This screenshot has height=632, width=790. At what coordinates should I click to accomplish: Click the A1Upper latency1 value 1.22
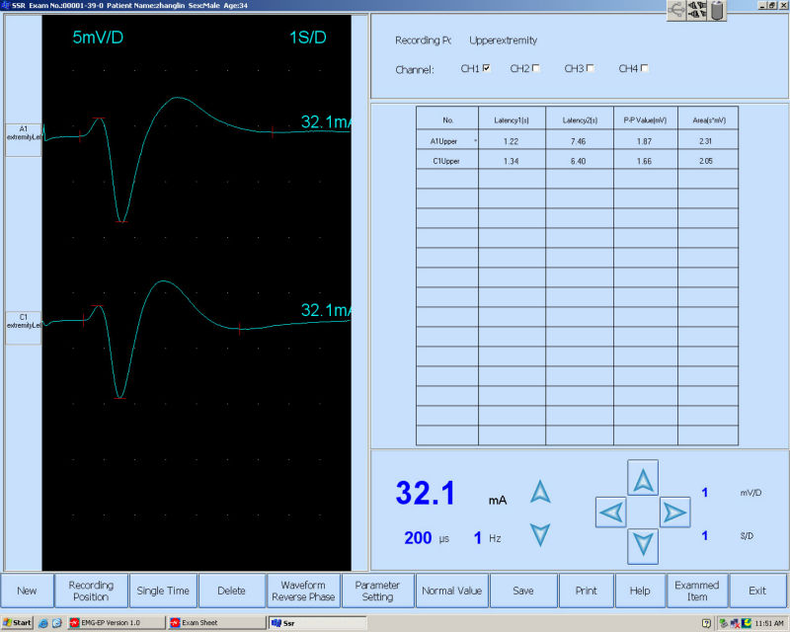511,141
